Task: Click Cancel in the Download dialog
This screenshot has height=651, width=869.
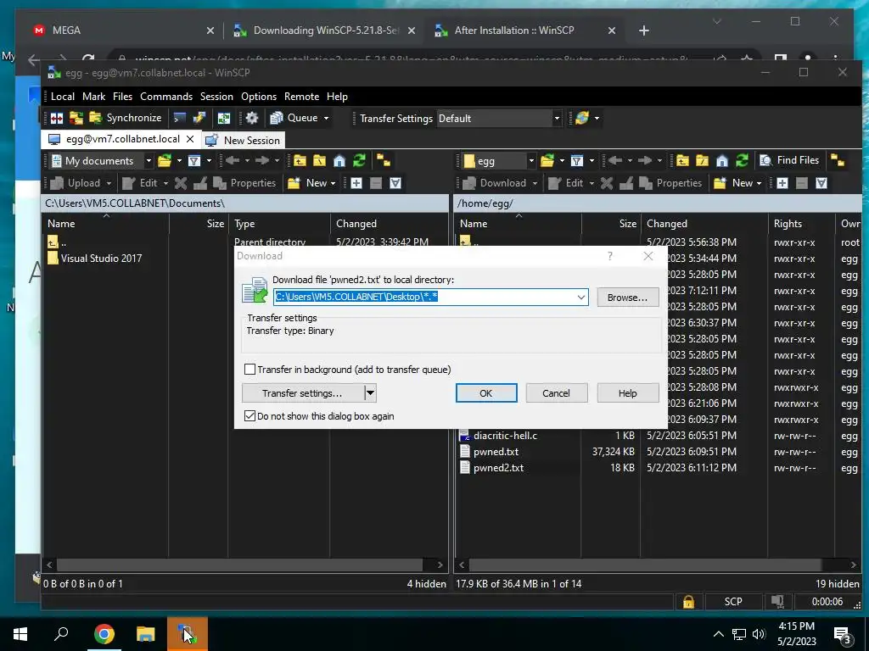Action: point(556,393)
